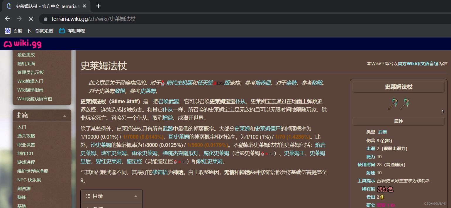451x208 pixels.
Task: Click the 击退 label in infobox
Action: [371, 148]
